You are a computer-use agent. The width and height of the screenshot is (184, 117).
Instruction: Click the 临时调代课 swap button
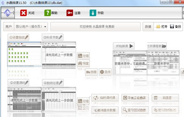pyautogui.click(x=105, y=97)
